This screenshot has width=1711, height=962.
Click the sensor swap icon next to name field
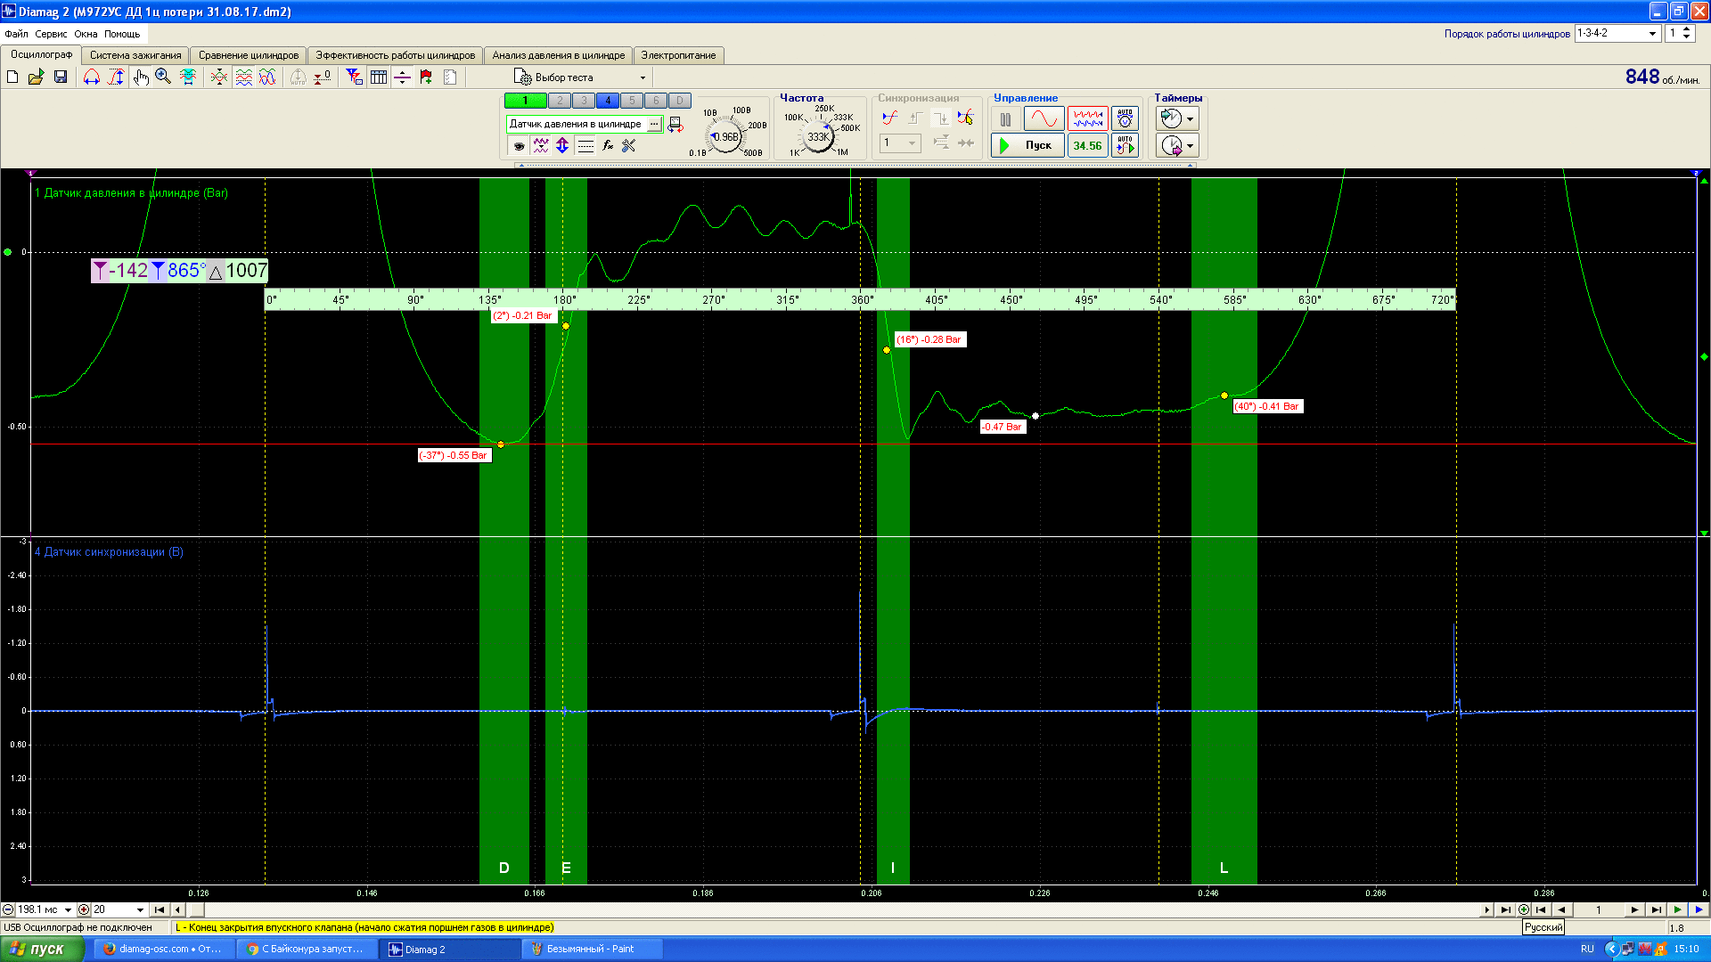[x=675, y=125]
